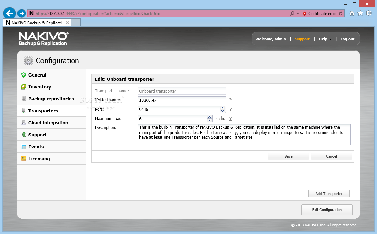Click the Description text area

click(x=244, y=135)
